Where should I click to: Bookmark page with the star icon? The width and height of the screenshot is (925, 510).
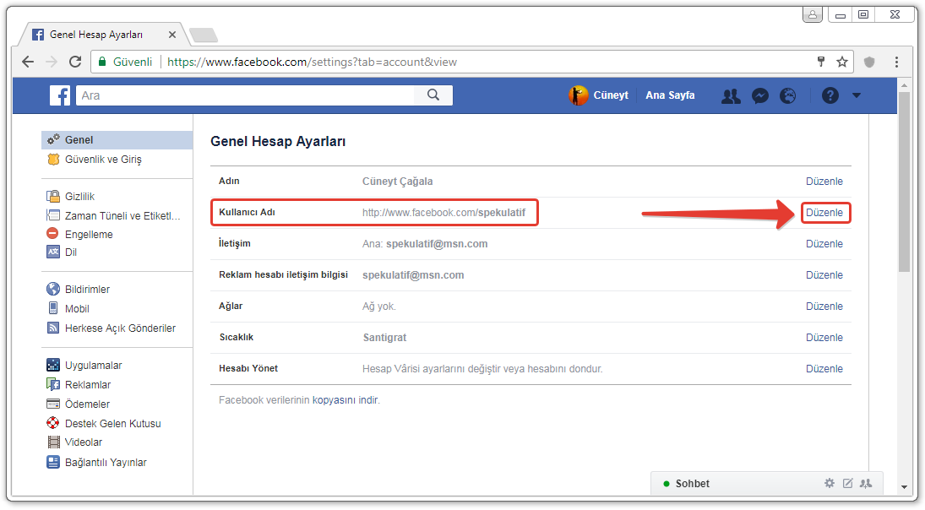842,62
